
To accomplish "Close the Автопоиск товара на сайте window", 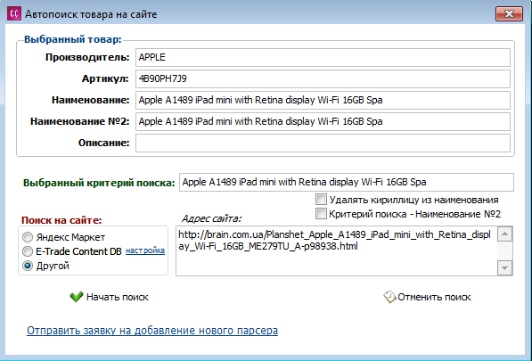I will point(509,14).
